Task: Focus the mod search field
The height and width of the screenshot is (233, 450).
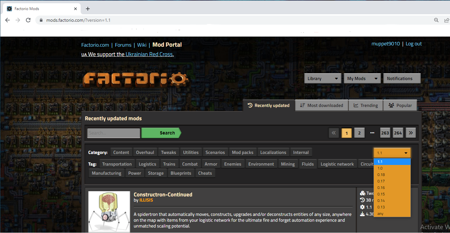Action: (114, 133)
